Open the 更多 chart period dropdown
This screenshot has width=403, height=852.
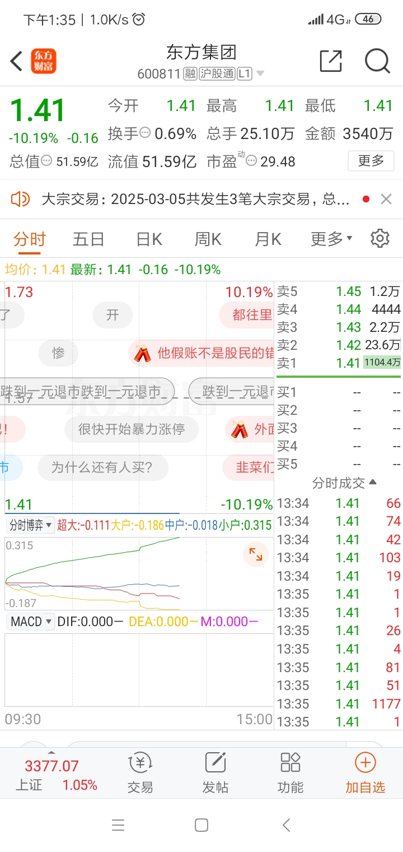point(332,239)
